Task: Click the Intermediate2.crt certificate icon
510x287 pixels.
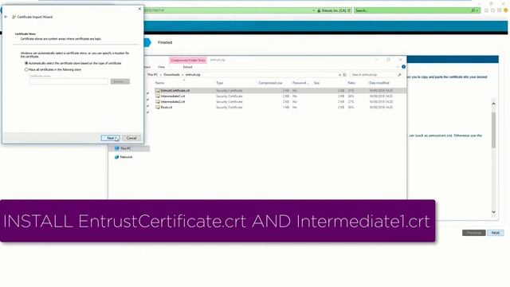Action: coord(158,101)
